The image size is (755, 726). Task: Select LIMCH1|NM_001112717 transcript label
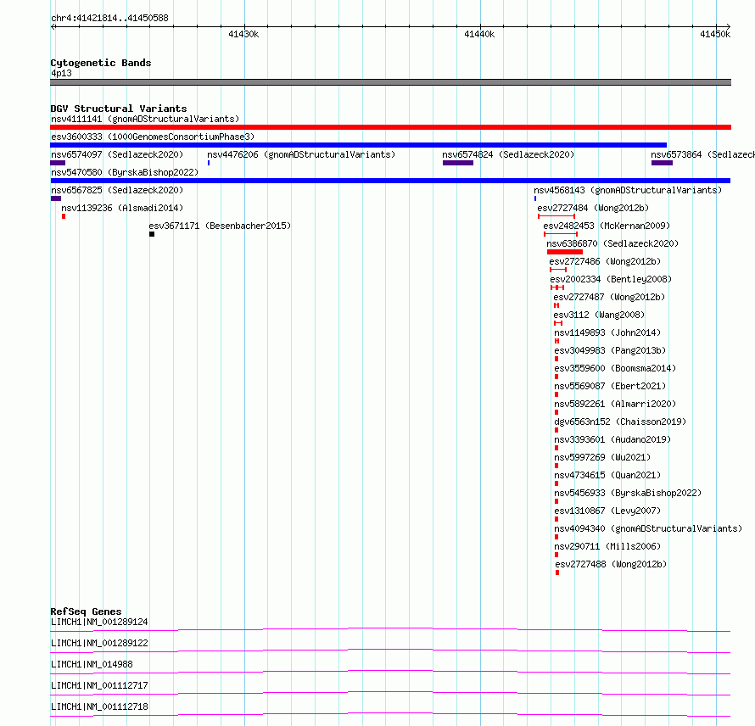[99, 685]
